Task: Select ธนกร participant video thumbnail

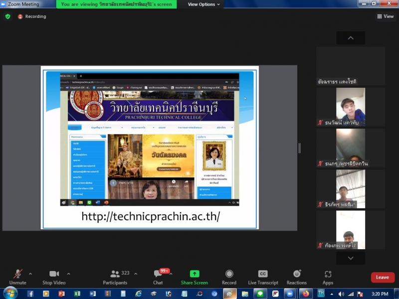Action: 351,148
